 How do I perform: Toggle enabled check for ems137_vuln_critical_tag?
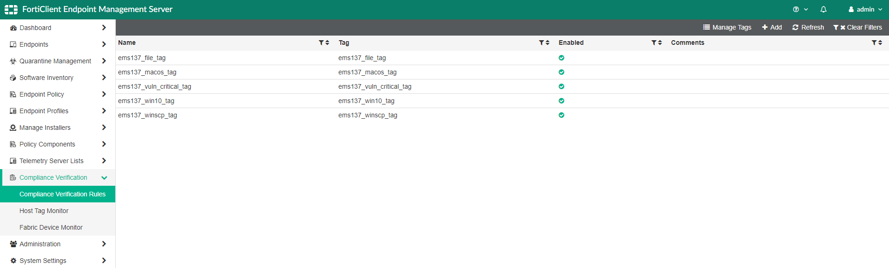(x=561, y=86)
